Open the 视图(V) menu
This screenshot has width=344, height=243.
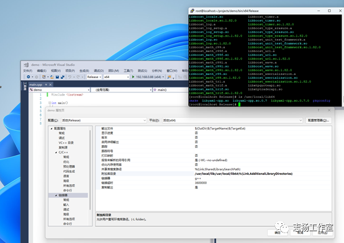56,71
